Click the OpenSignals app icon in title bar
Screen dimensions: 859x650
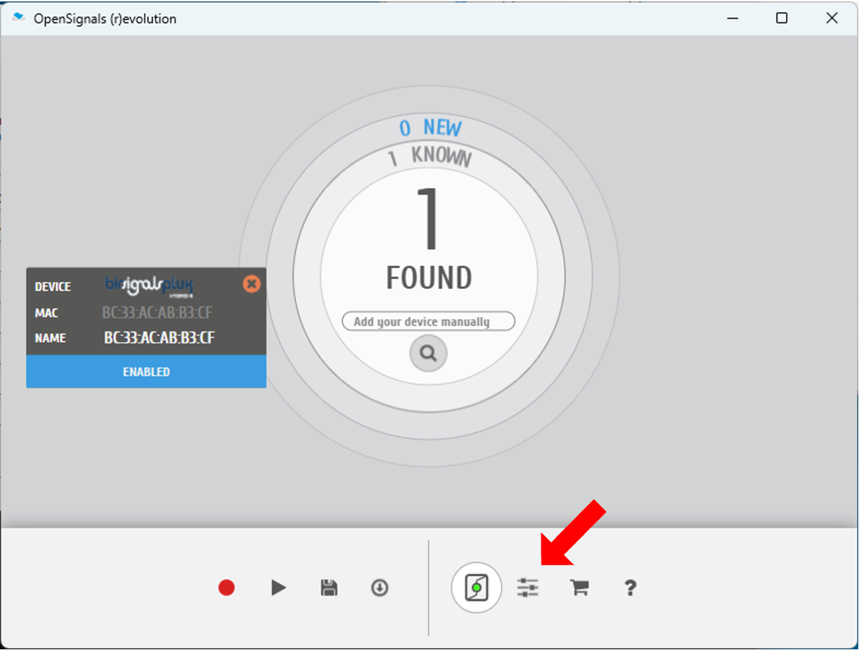coord(19,19)
